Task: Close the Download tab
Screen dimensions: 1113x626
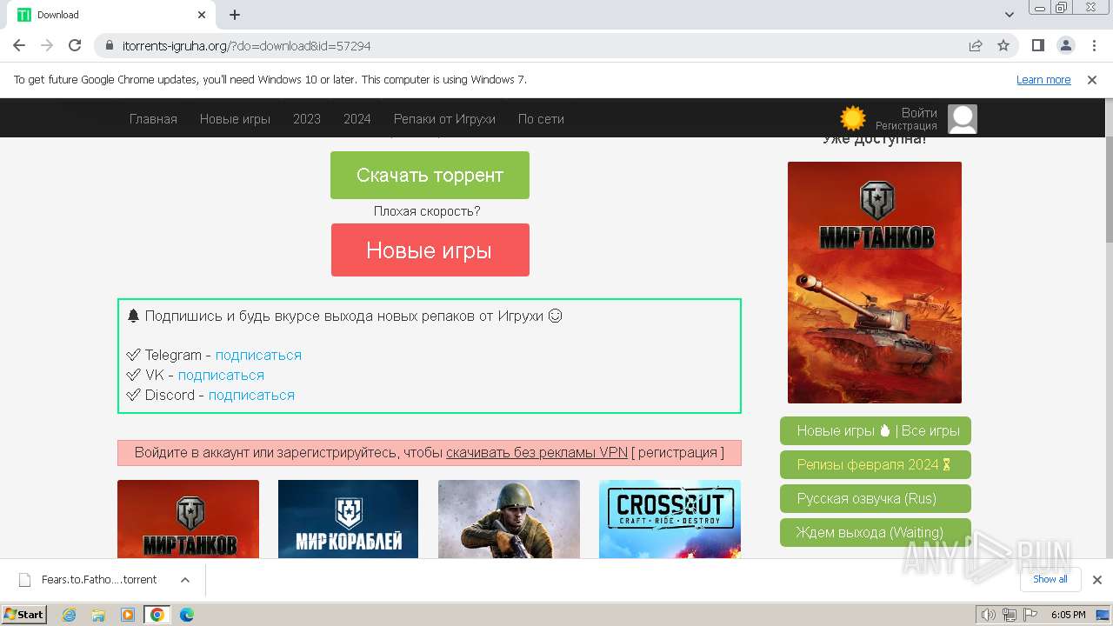Action: pos(202,15)
